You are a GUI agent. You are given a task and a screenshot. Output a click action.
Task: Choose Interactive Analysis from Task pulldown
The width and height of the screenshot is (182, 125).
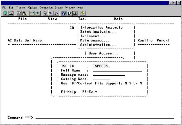tap(102, 28)
